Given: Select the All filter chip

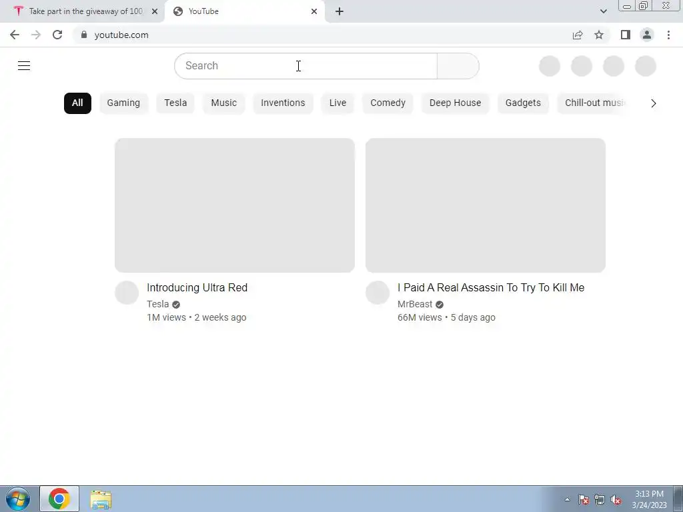Looking at the screenshot, I should pos(77,103).
